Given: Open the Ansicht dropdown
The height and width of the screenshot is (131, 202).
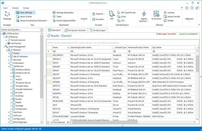Looking at the screenshot, I should [84, 19].
